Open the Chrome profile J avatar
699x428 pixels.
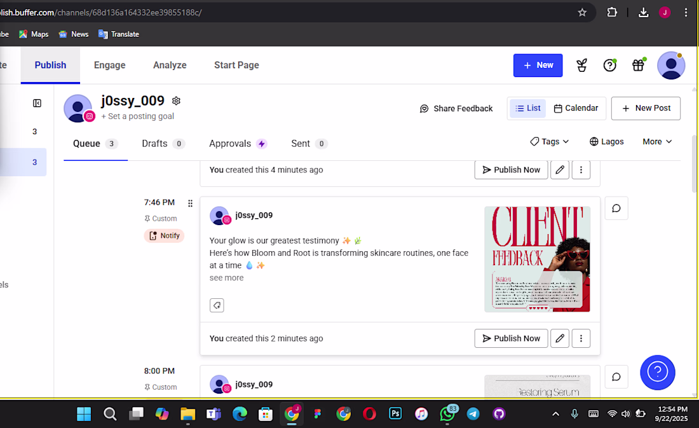[x=665, y=13]
